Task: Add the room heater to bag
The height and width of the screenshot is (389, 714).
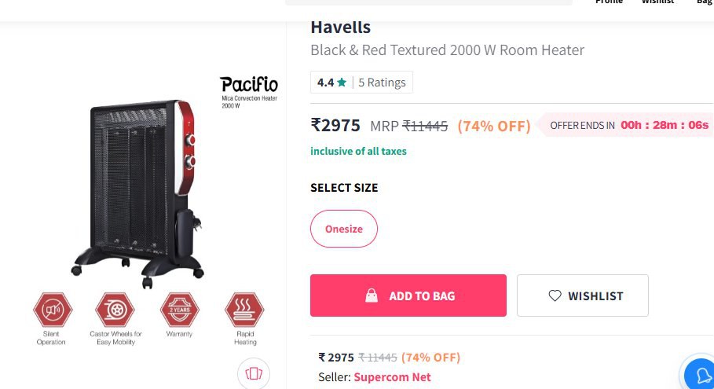Action: coord(408,295)
